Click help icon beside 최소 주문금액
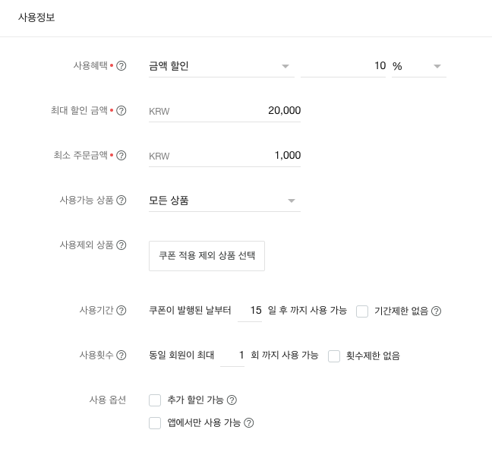492x452 pixels. point(121,156)
